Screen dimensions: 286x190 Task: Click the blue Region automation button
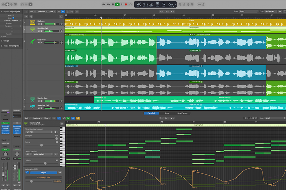pos(44,173)
